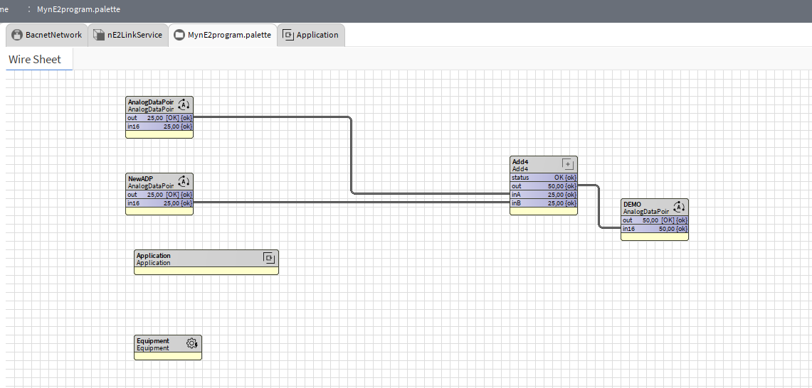Click the Application block's folder icon

(x=269, y=258)
